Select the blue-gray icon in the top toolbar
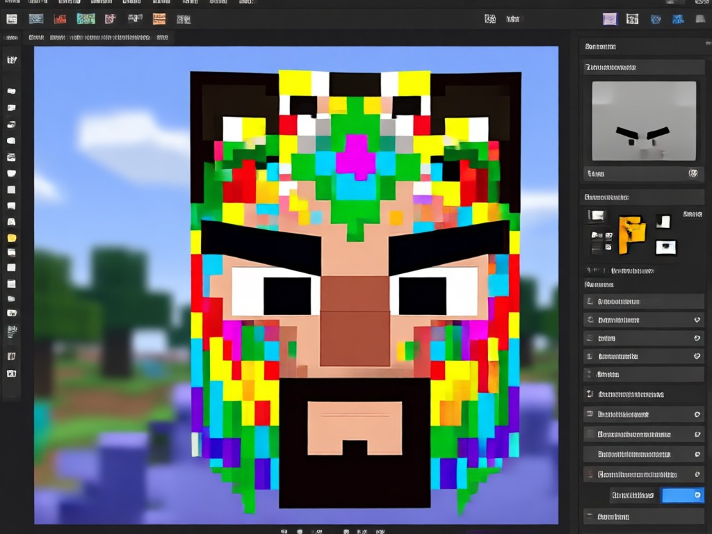The image size is (712, 534). 36,19
